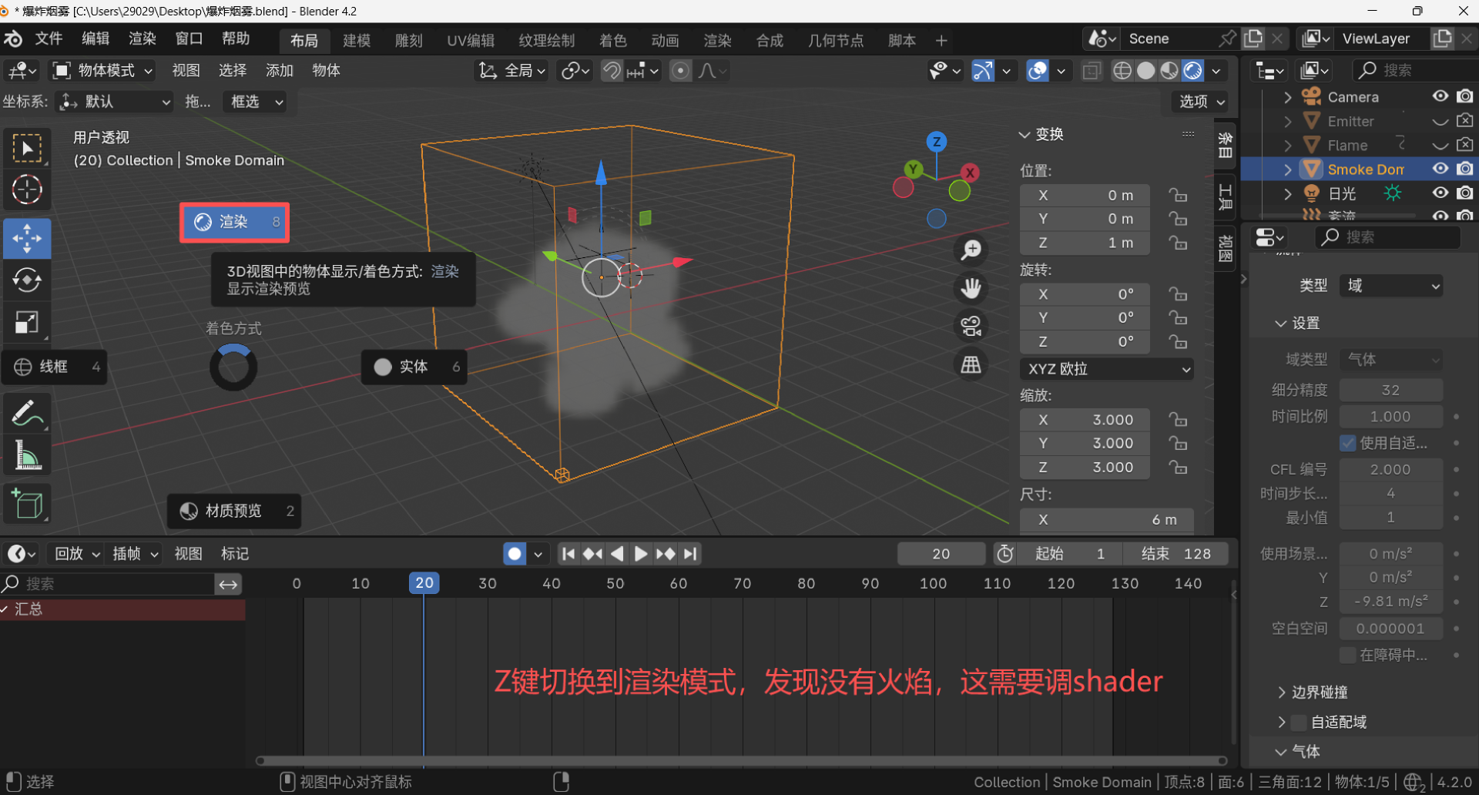The image size is (1479, 795).
Task: Open the 物体模式 mode dropdown
Action: pos(102,71)
